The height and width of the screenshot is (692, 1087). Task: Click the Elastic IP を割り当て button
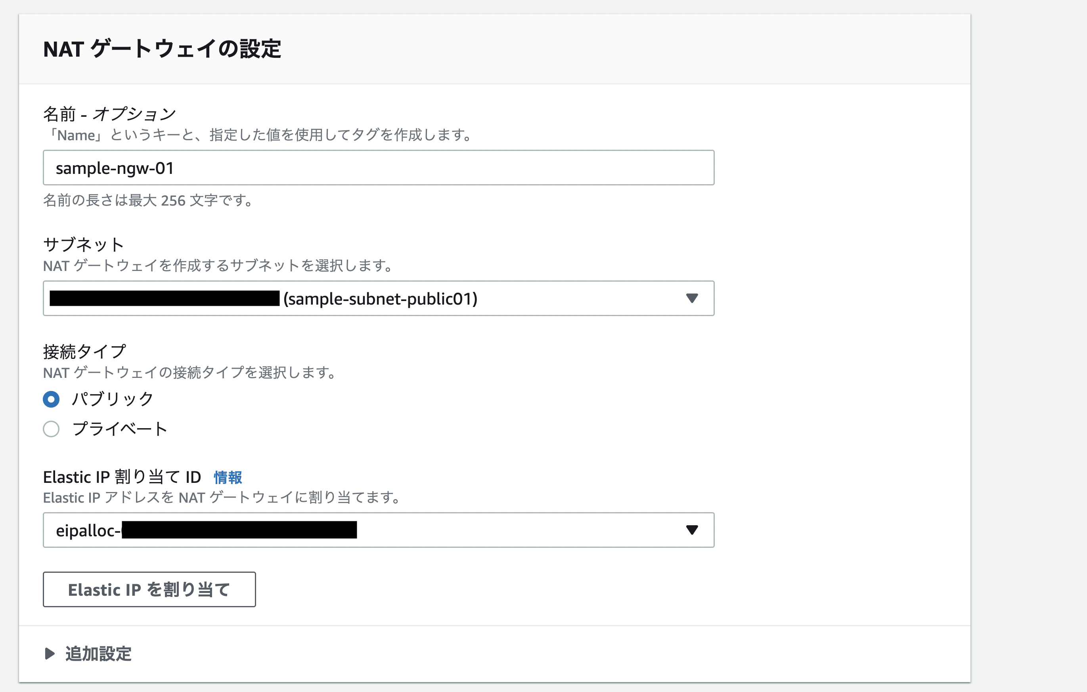[149, 589]
